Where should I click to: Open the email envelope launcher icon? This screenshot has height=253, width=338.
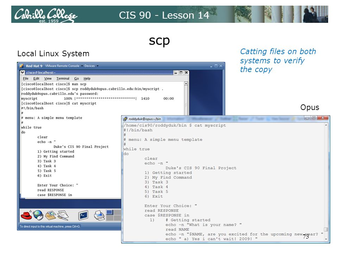(x=50, y=215)
